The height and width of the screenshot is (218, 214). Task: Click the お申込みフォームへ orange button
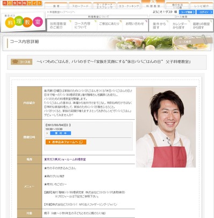click(66, 142)
